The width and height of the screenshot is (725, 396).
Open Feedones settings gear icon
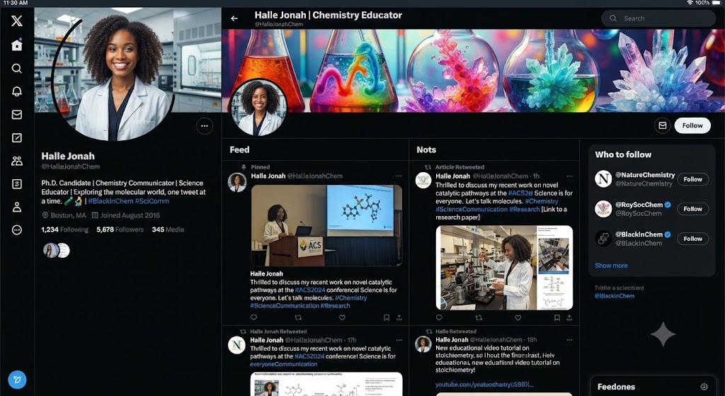pos(704,387)
